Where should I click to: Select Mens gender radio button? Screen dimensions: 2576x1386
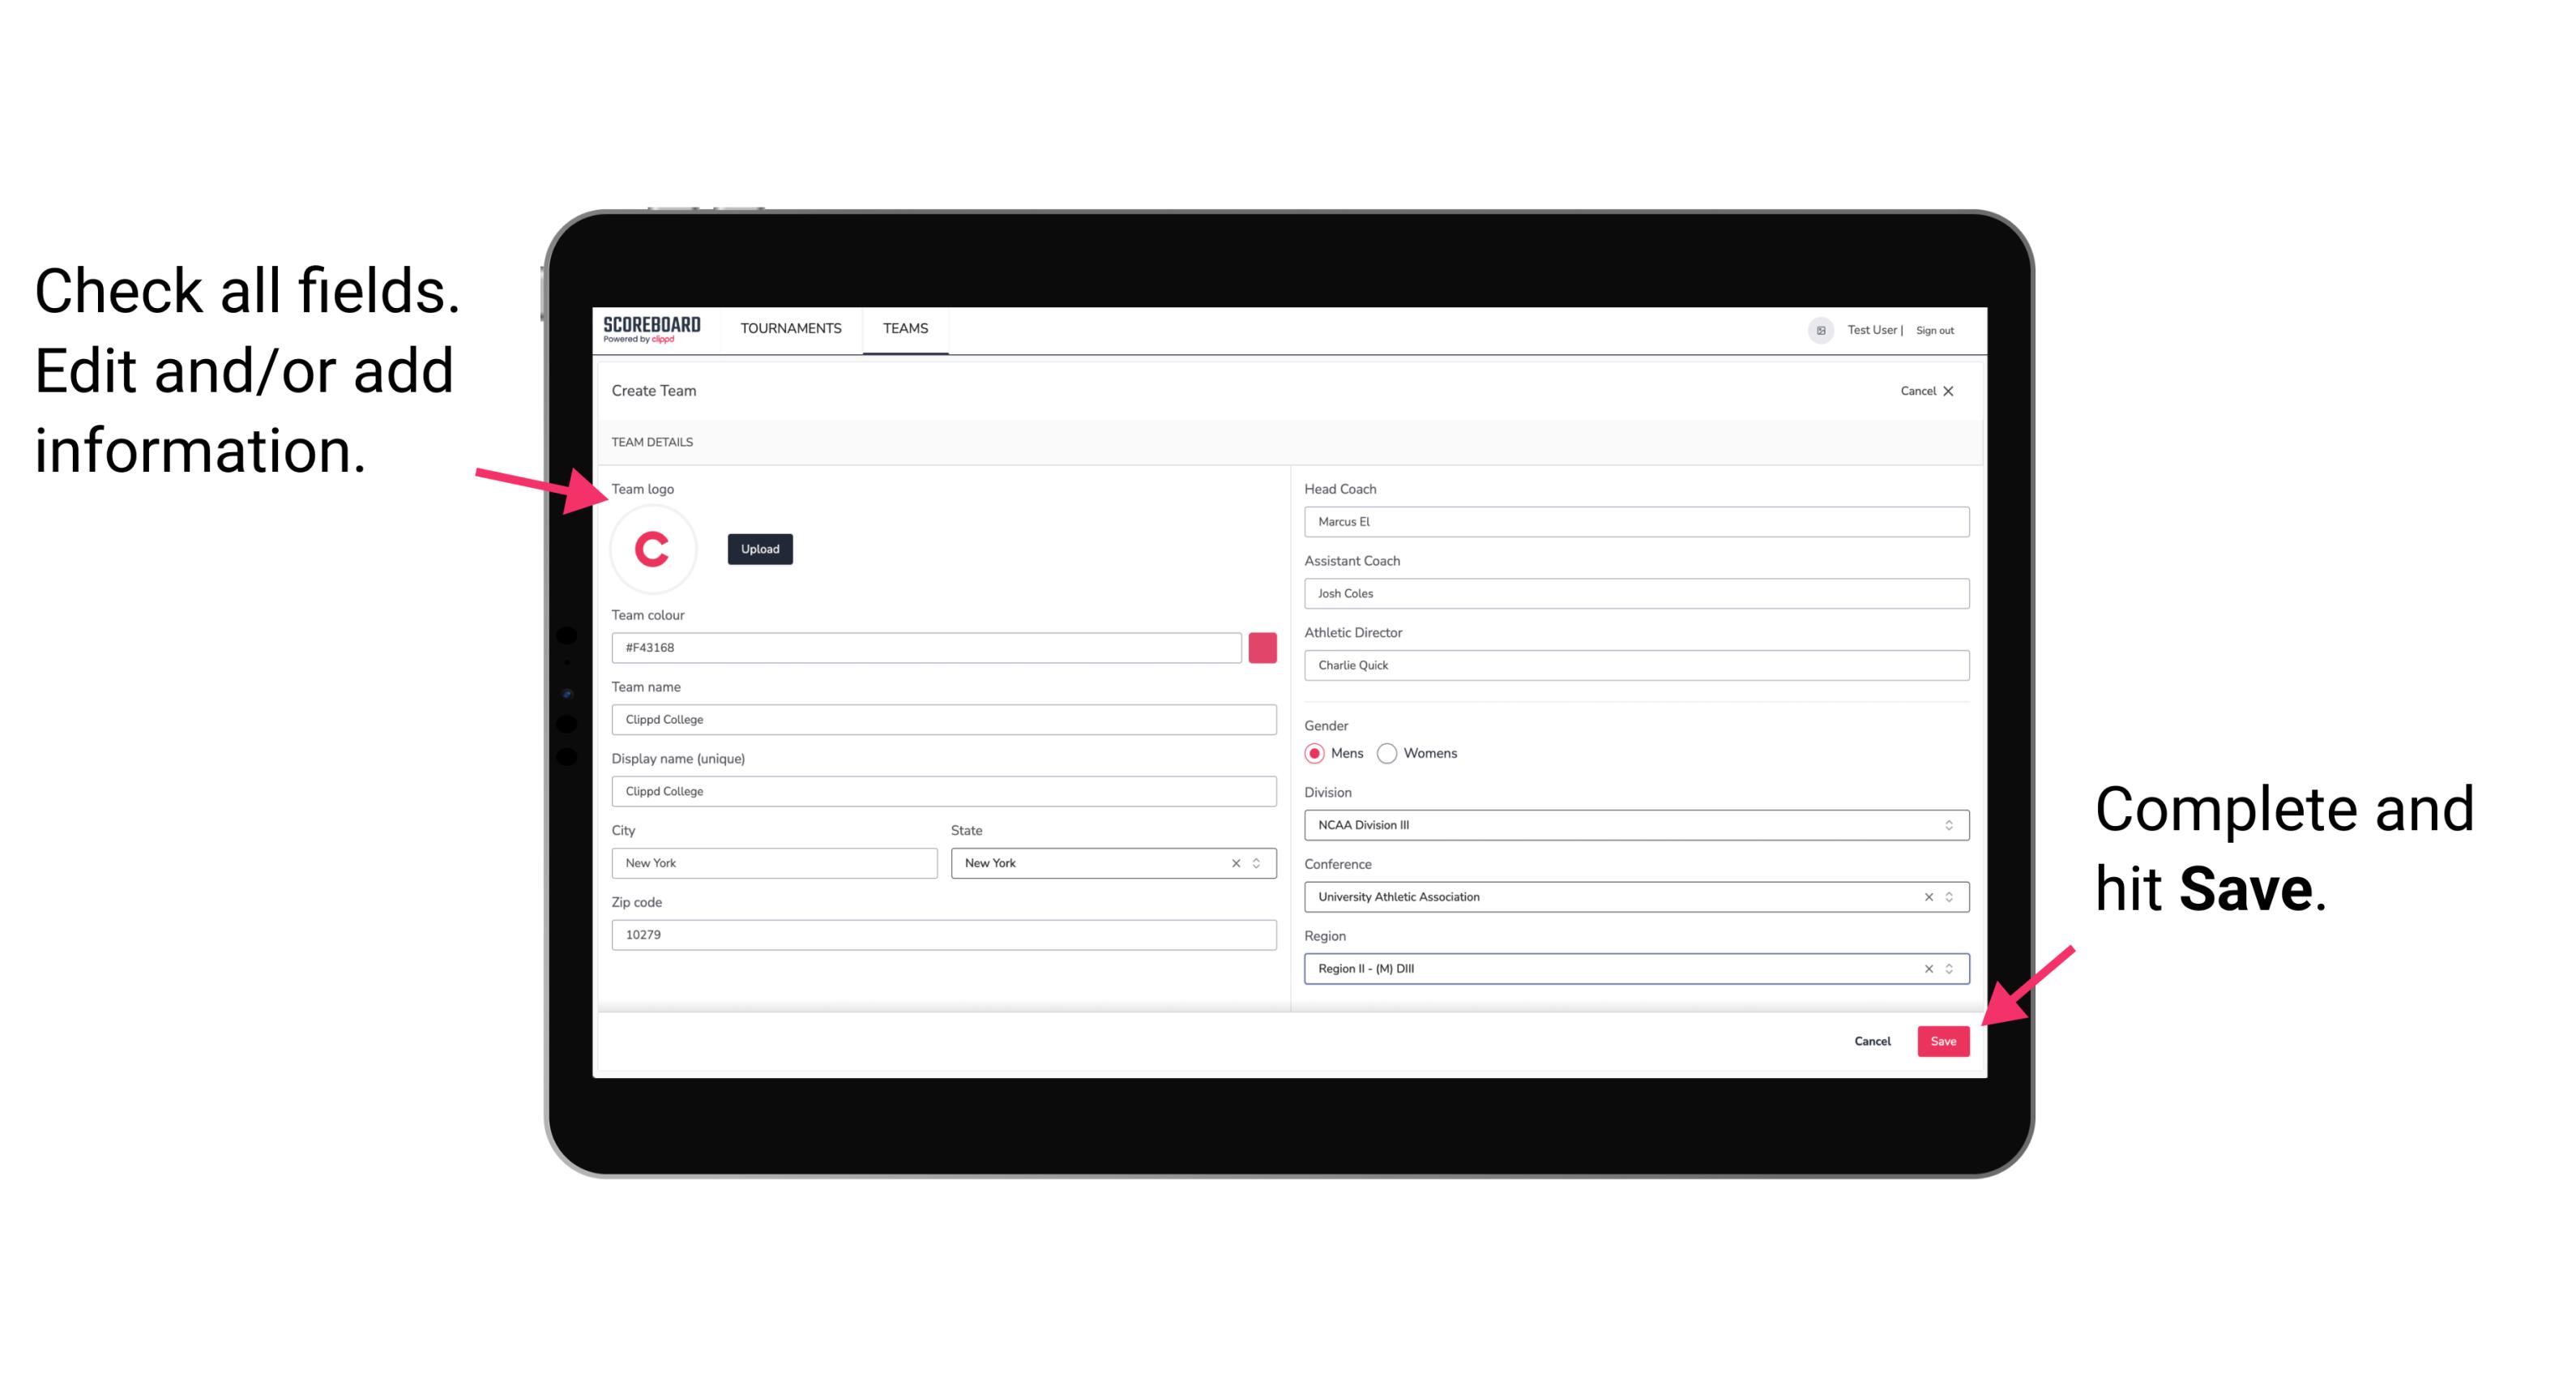[1314, 753]
